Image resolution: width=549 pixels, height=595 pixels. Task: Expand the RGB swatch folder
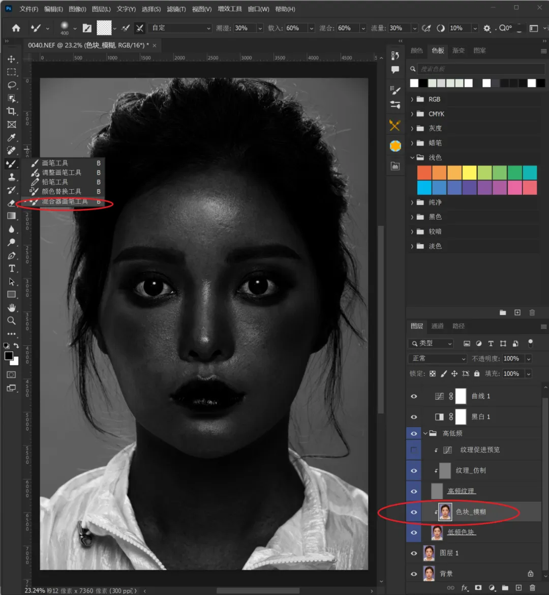412,100
